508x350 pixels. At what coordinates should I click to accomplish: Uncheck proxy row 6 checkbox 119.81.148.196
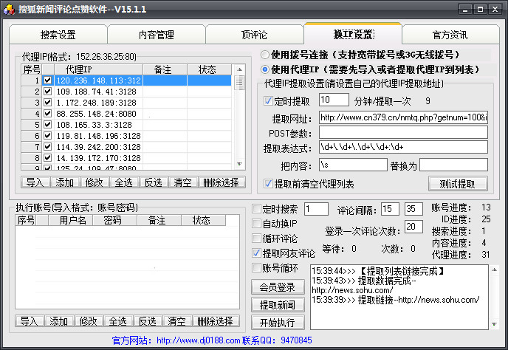point(47,135)
